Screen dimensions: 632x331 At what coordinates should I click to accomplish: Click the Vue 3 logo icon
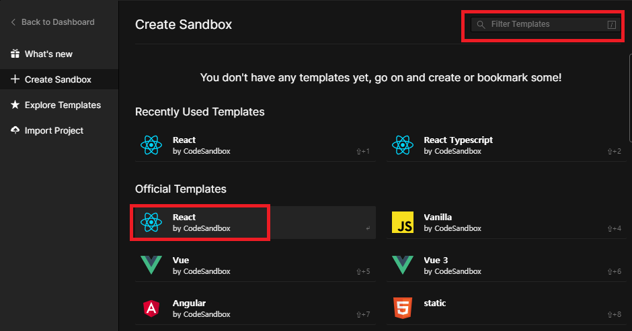coord(403,265)
